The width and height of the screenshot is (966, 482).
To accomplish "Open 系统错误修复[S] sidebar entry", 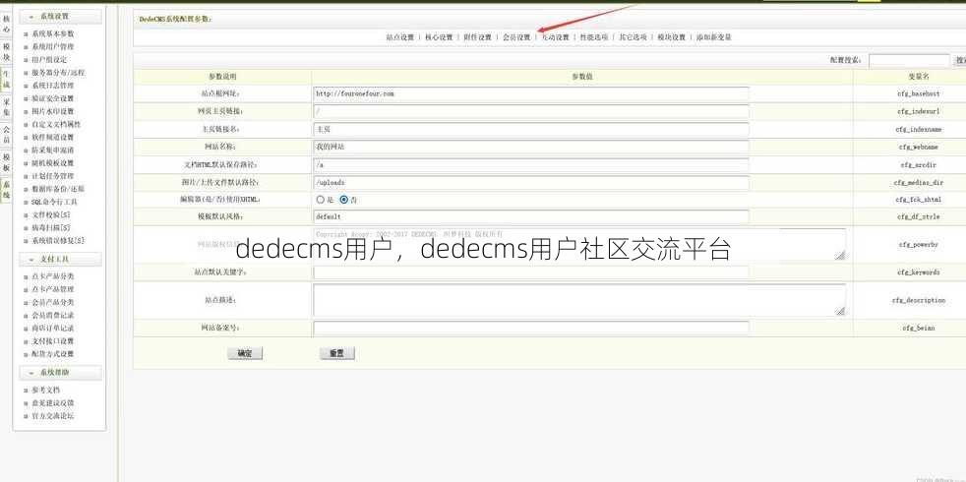I will (58, 241).
